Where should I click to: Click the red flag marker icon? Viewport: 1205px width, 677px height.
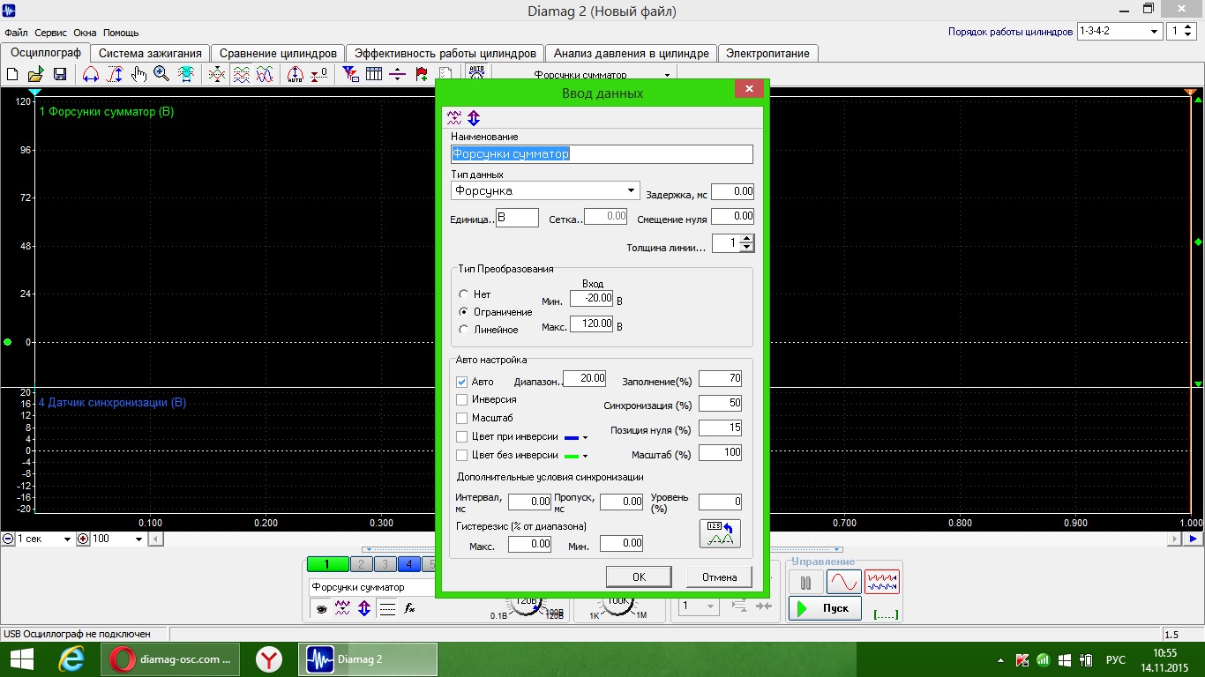point(422,75)
